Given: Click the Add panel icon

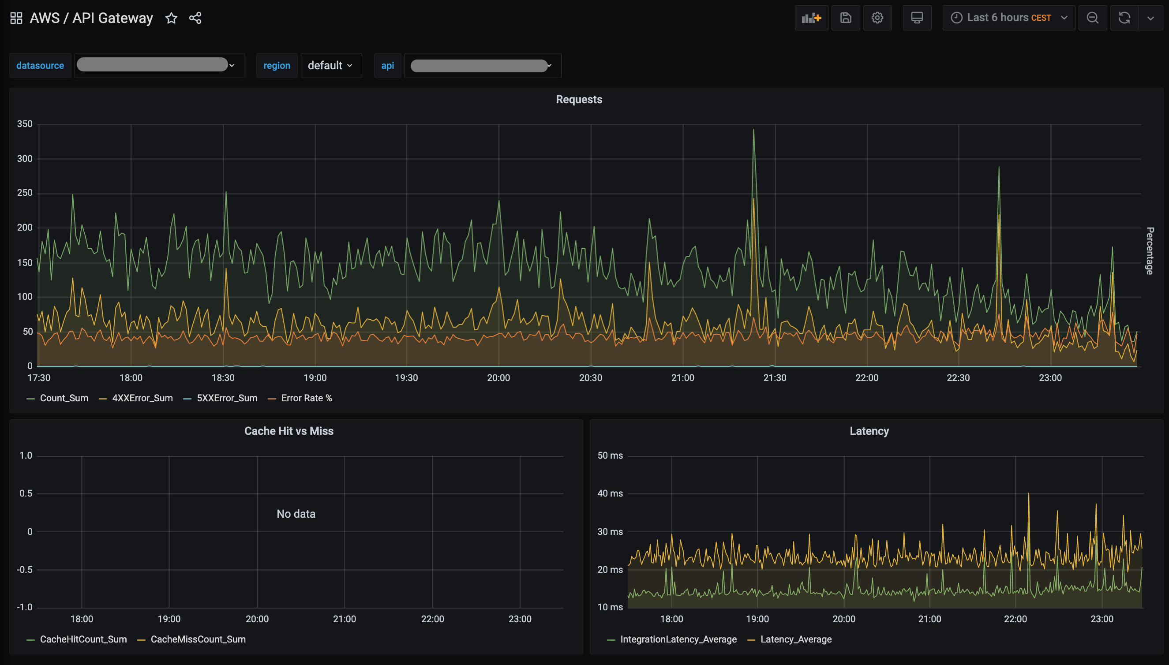Looking at the screenshot, I should (811, 18).
